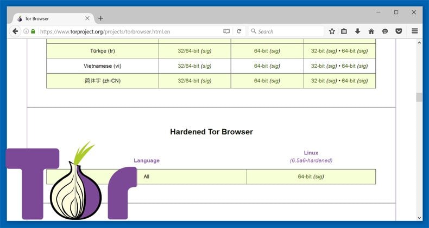Reload the page with the refresh icon
The width and height of the screenshot is (429, 228).
[x=239, y=31]
